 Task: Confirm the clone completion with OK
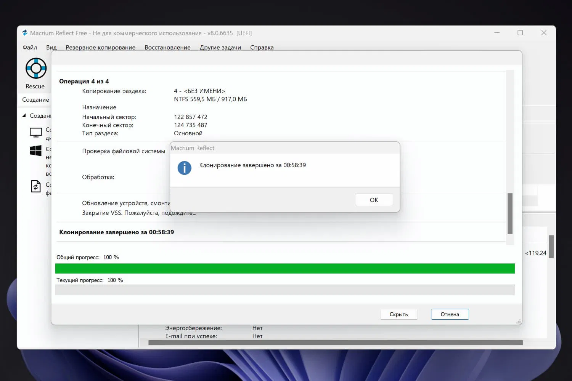tap(374, 200)
